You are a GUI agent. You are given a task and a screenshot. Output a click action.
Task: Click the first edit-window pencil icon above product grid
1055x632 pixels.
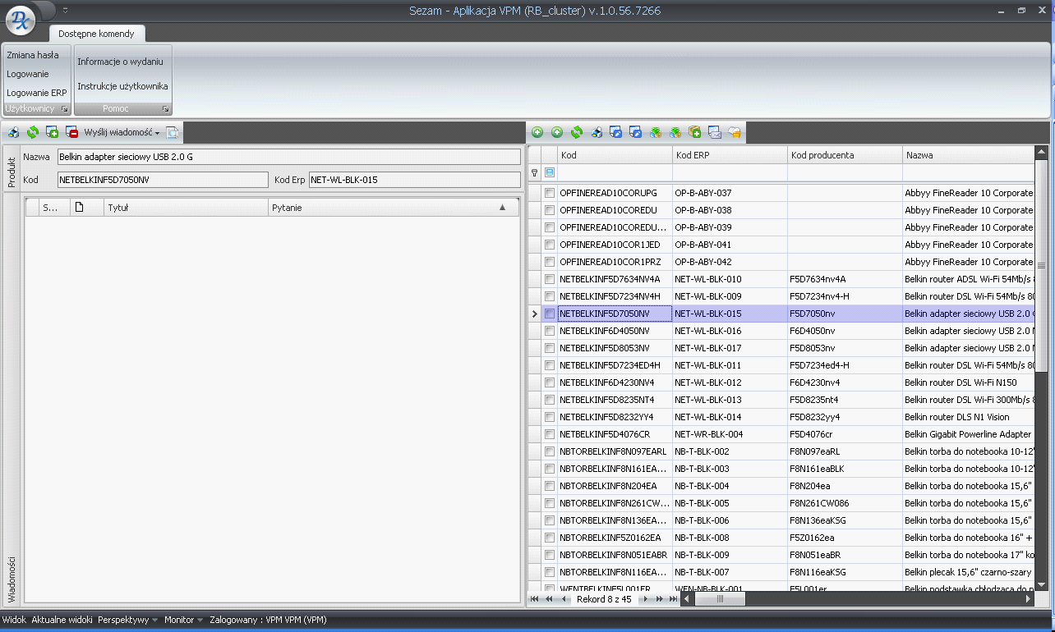[x=616, y=132]
